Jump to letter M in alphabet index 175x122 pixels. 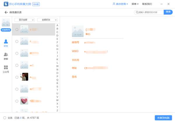(57, 66)
